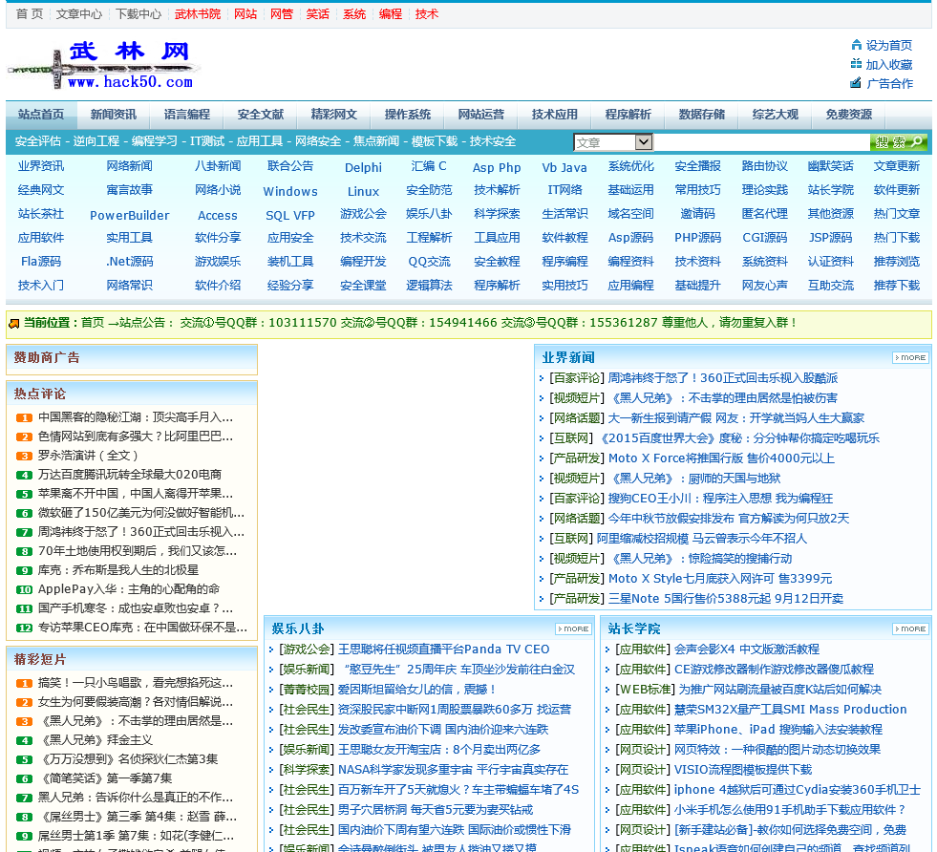Viewport: 937px width, 852px height.
Task: Click the PowerBuilder category link
Action: [129, 215]
